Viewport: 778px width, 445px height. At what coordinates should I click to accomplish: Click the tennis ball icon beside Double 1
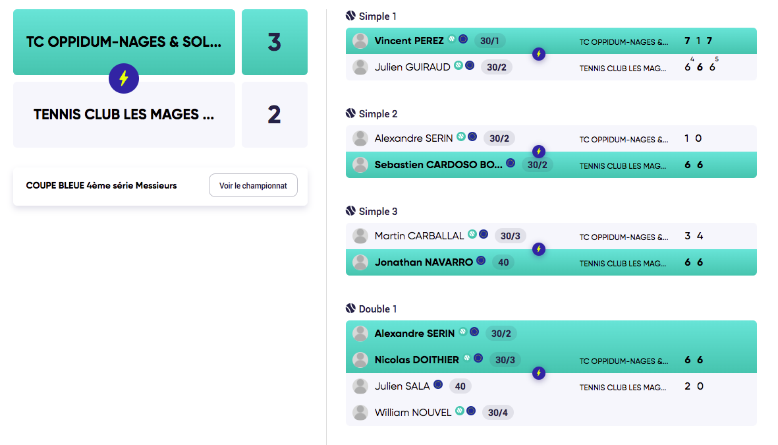[x=351, y=309]
